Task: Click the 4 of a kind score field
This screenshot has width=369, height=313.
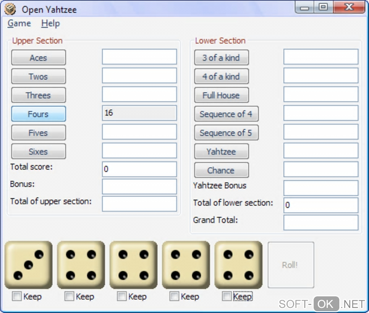Action: click(321, 75)
